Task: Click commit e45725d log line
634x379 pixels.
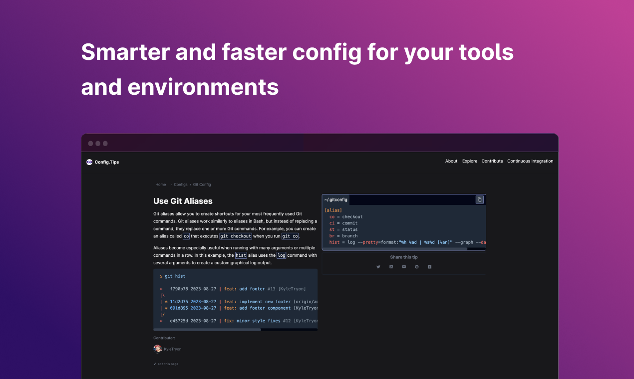Action: pyautogui.click(x=238, y=321)
